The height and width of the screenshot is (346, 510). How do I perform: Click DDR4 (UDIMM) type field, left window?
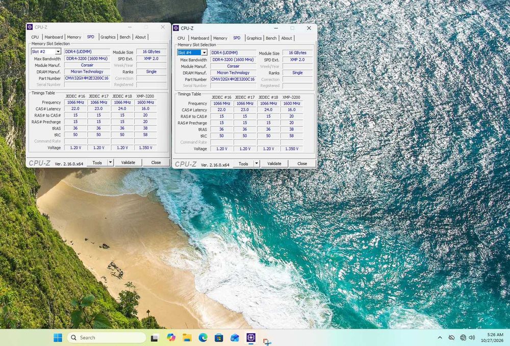87,51
